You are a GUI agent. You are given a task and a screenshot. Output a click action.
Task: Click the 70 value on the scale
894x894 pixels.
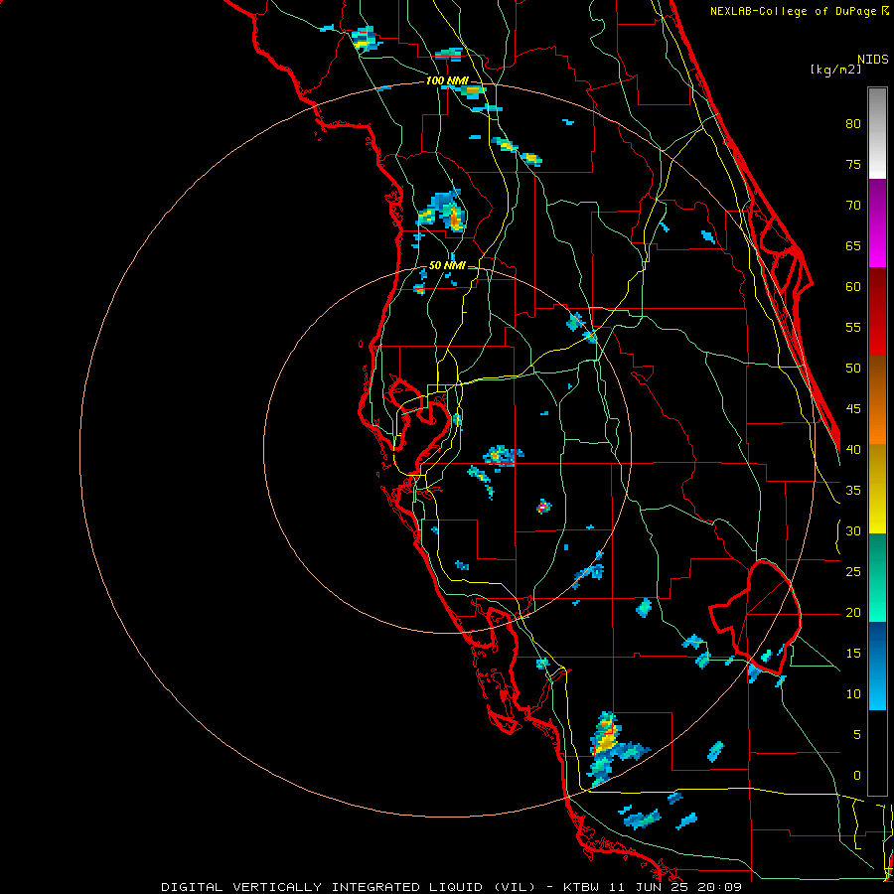[x=853, y=206]
